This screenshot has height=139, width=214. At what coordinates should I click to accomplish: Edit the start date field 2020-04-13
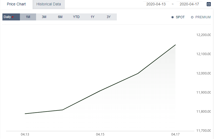pos(156,4)
